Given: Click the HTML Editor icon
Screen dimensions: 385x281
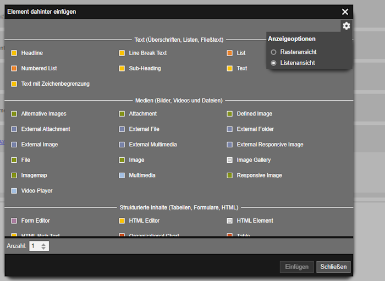Looking at the screenshot, I should pyautogui.click(x=122, y=221).
